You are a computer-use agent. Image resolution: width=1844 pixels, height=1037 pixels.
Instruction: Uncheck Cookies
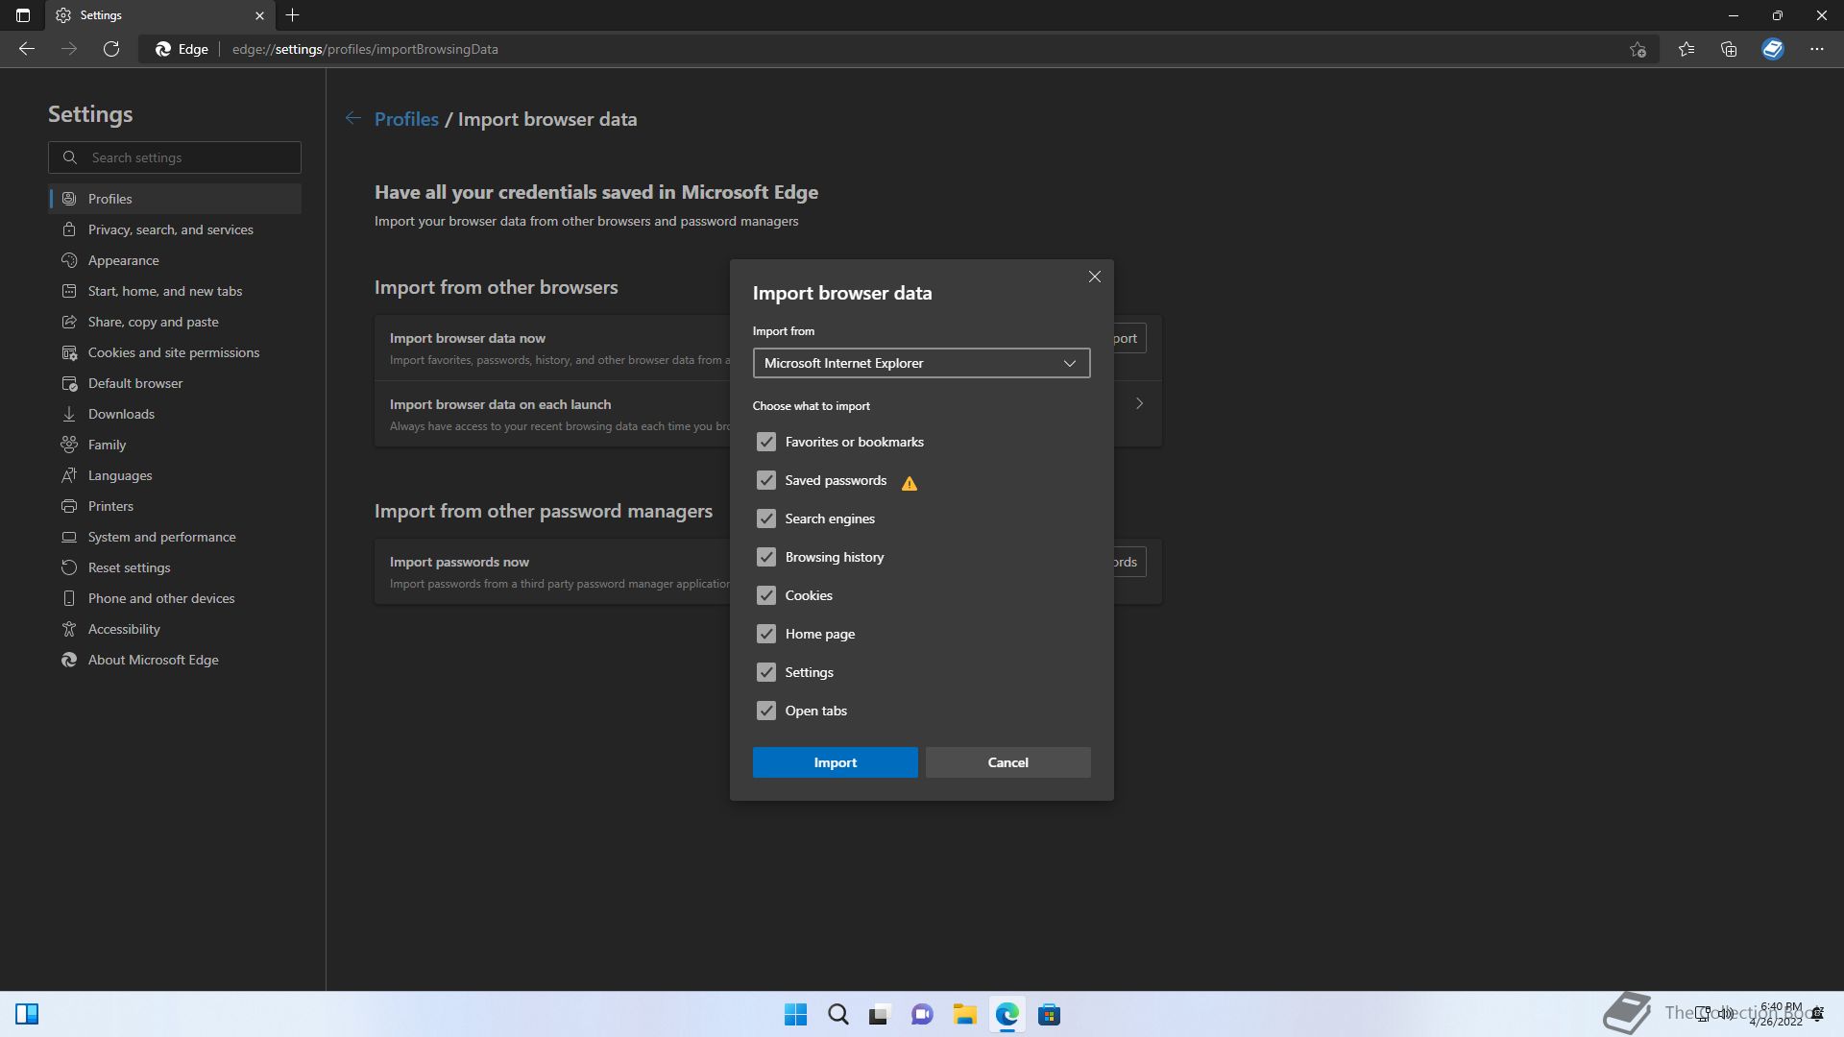[x=765, y=595]
